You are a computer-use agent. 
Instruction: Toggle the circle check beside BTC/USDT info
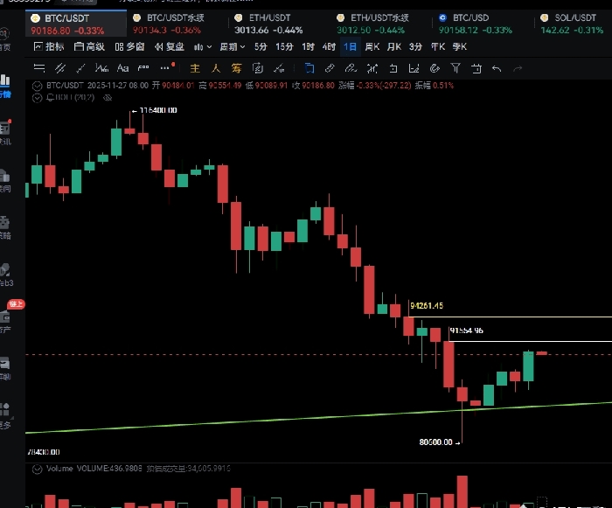[37, 86]
